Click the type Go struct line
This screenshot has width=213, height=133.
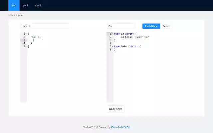(x=125, y=34)
